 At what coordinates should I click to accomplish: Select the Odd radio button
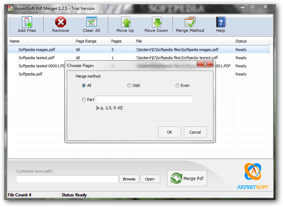(129, 85)
